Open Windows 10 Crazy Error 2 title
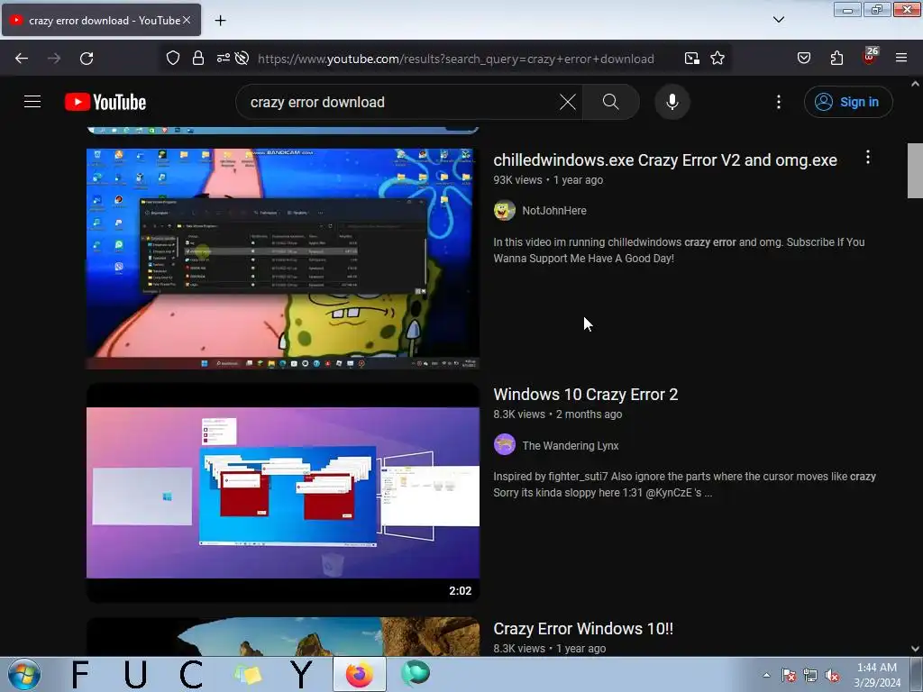This screenshot has height=692, width=923. pyautogui.click(x=586, y=395)
